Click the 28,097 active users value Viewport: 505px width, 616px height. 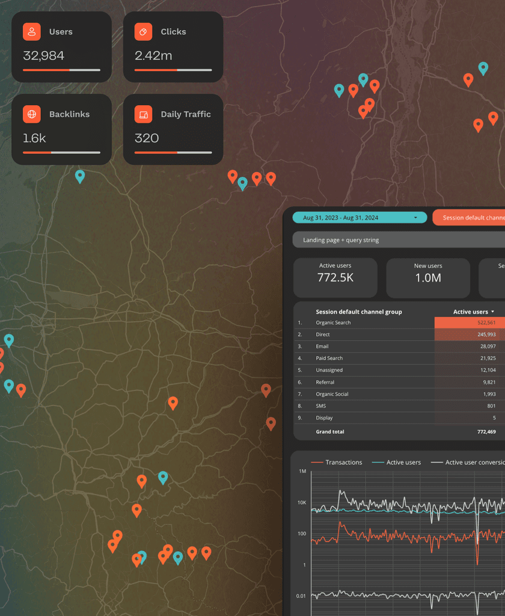click(488, 346)
